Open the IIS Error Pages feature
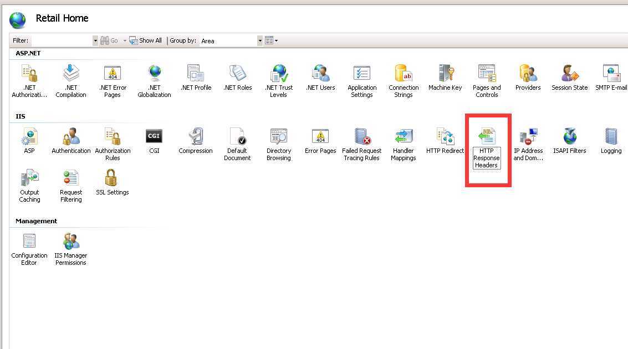Image resolution: width=628 pixels, height=349 pixels. [320, 141]
